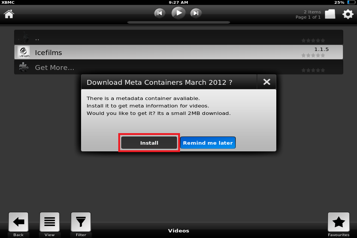Screen dimensions: 357x238
Task: Start playback with the Play button
Action: pyautogui.click(x=178, y=13)
